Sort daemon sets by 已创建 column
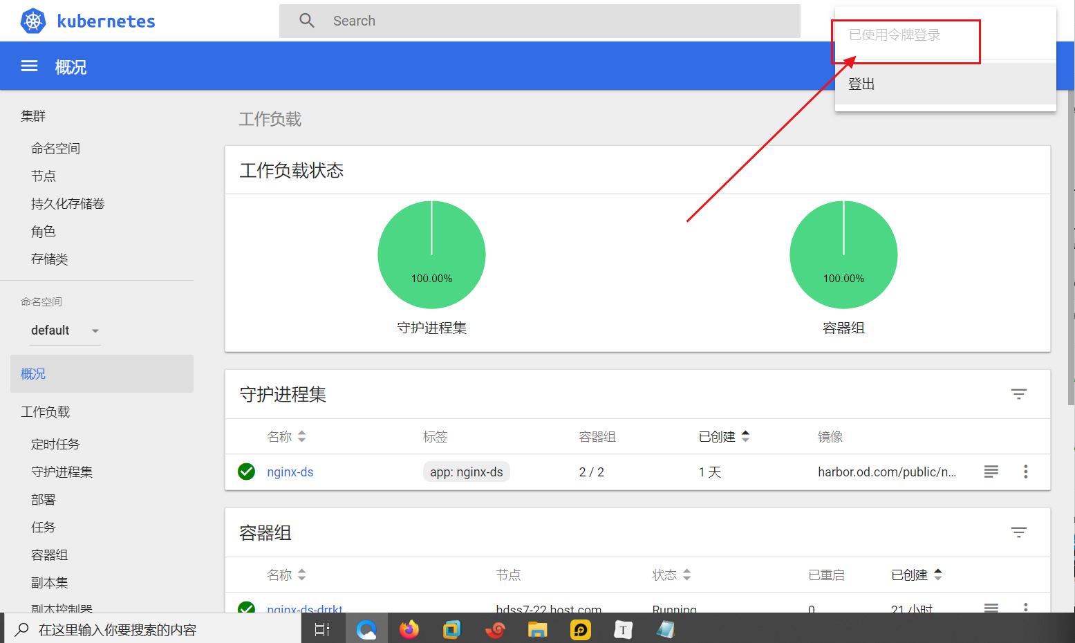Viewport: 1075px width, 643px height. pyautogui.click(x=723, y=437)
